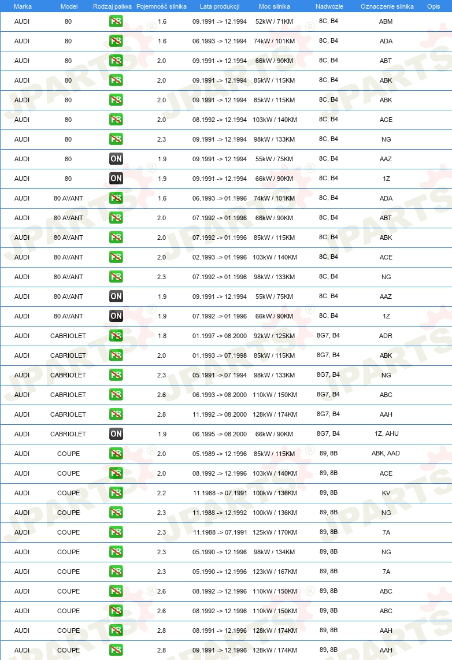Select the 1Z, AHU engine code
452x660 pixels.
tap(387, 433)
